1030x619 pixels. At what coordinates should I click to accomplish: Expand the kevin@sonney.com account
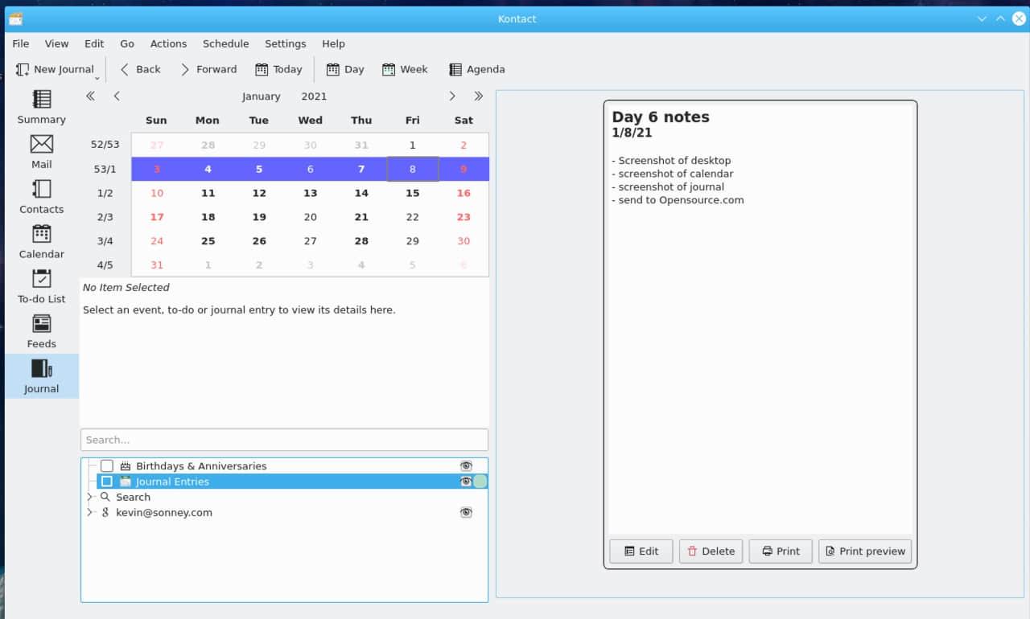pos(90,513)
